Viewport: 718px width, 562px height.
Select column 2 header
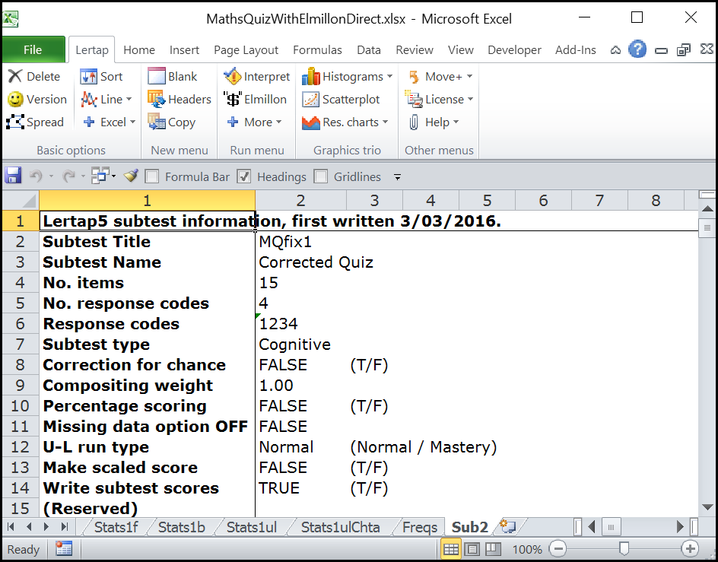[300, 200]
